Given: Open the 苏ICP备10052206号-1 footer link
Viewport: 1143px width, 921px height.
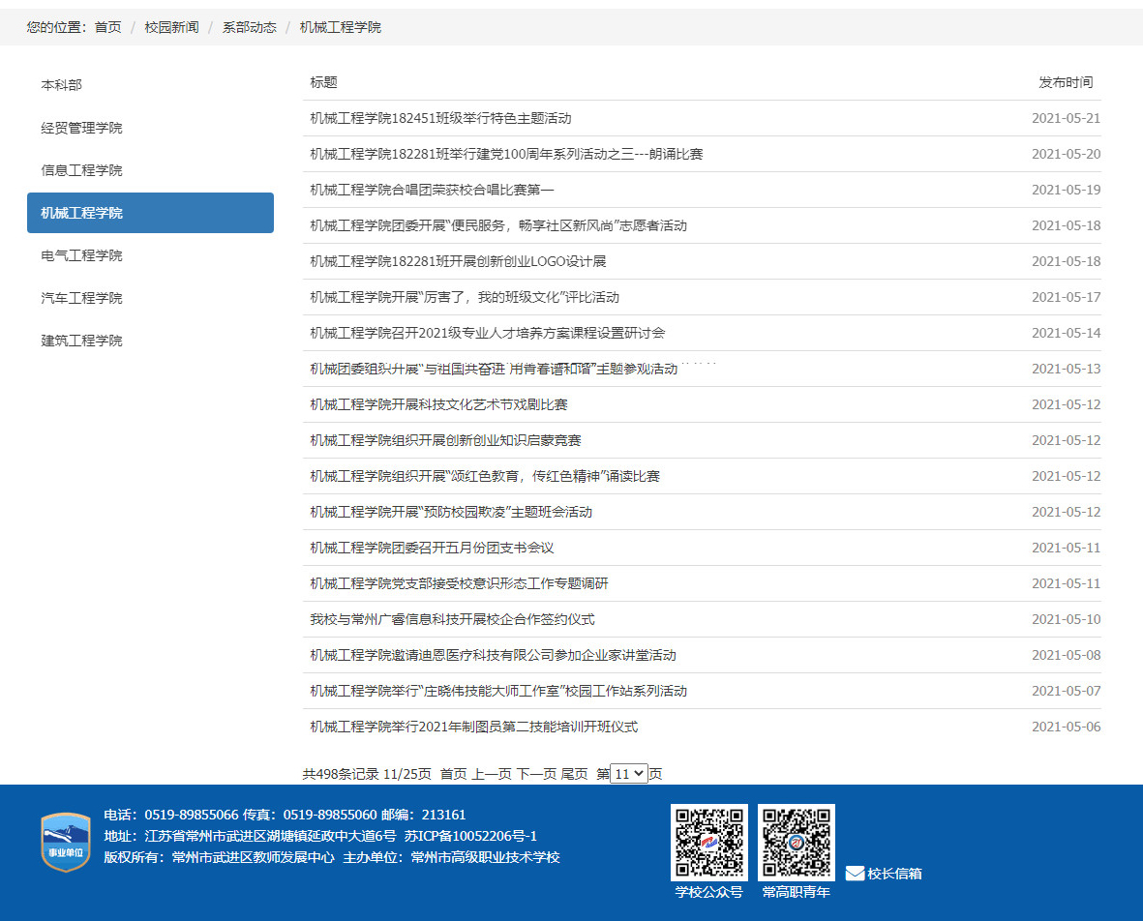Looking at the screenshot, I should [470, 836].
